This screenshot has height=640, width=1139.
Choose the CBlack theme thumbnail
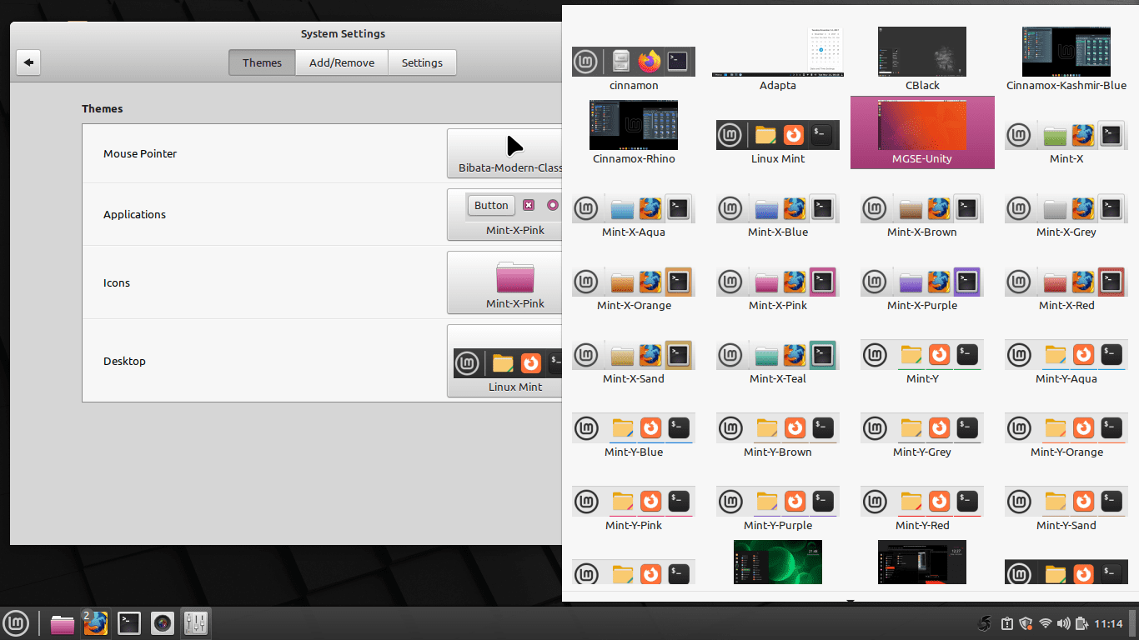922,58
